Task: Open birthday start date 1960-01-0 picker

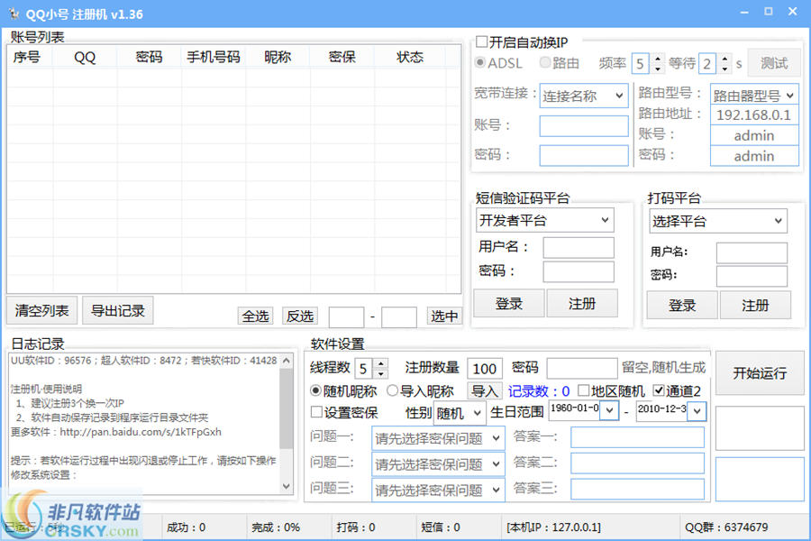Action: 609,410
